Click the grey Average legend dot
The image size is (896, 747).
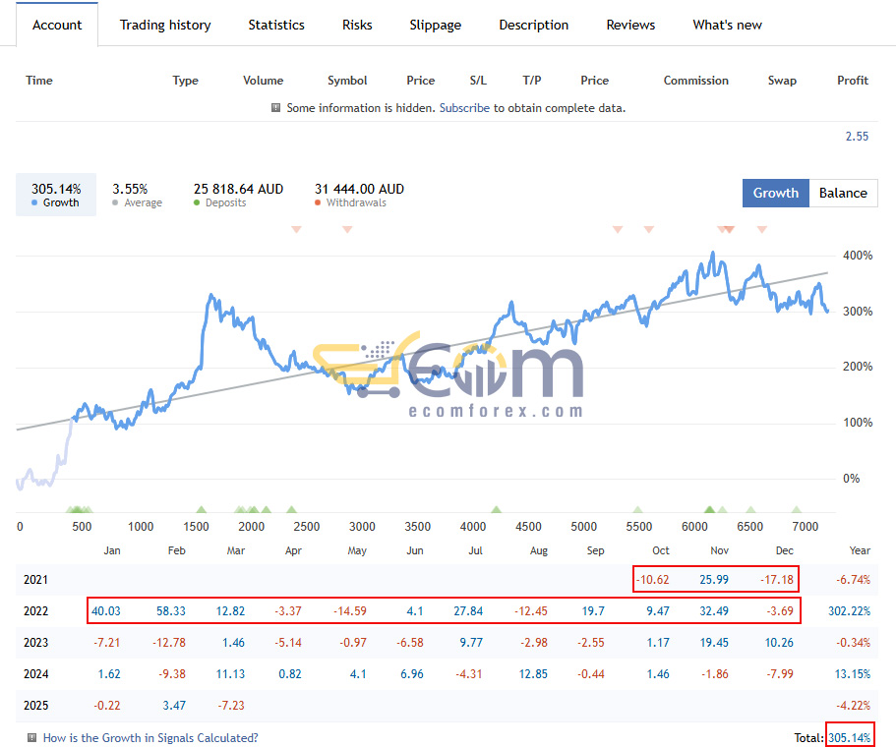tap(115, 202)
